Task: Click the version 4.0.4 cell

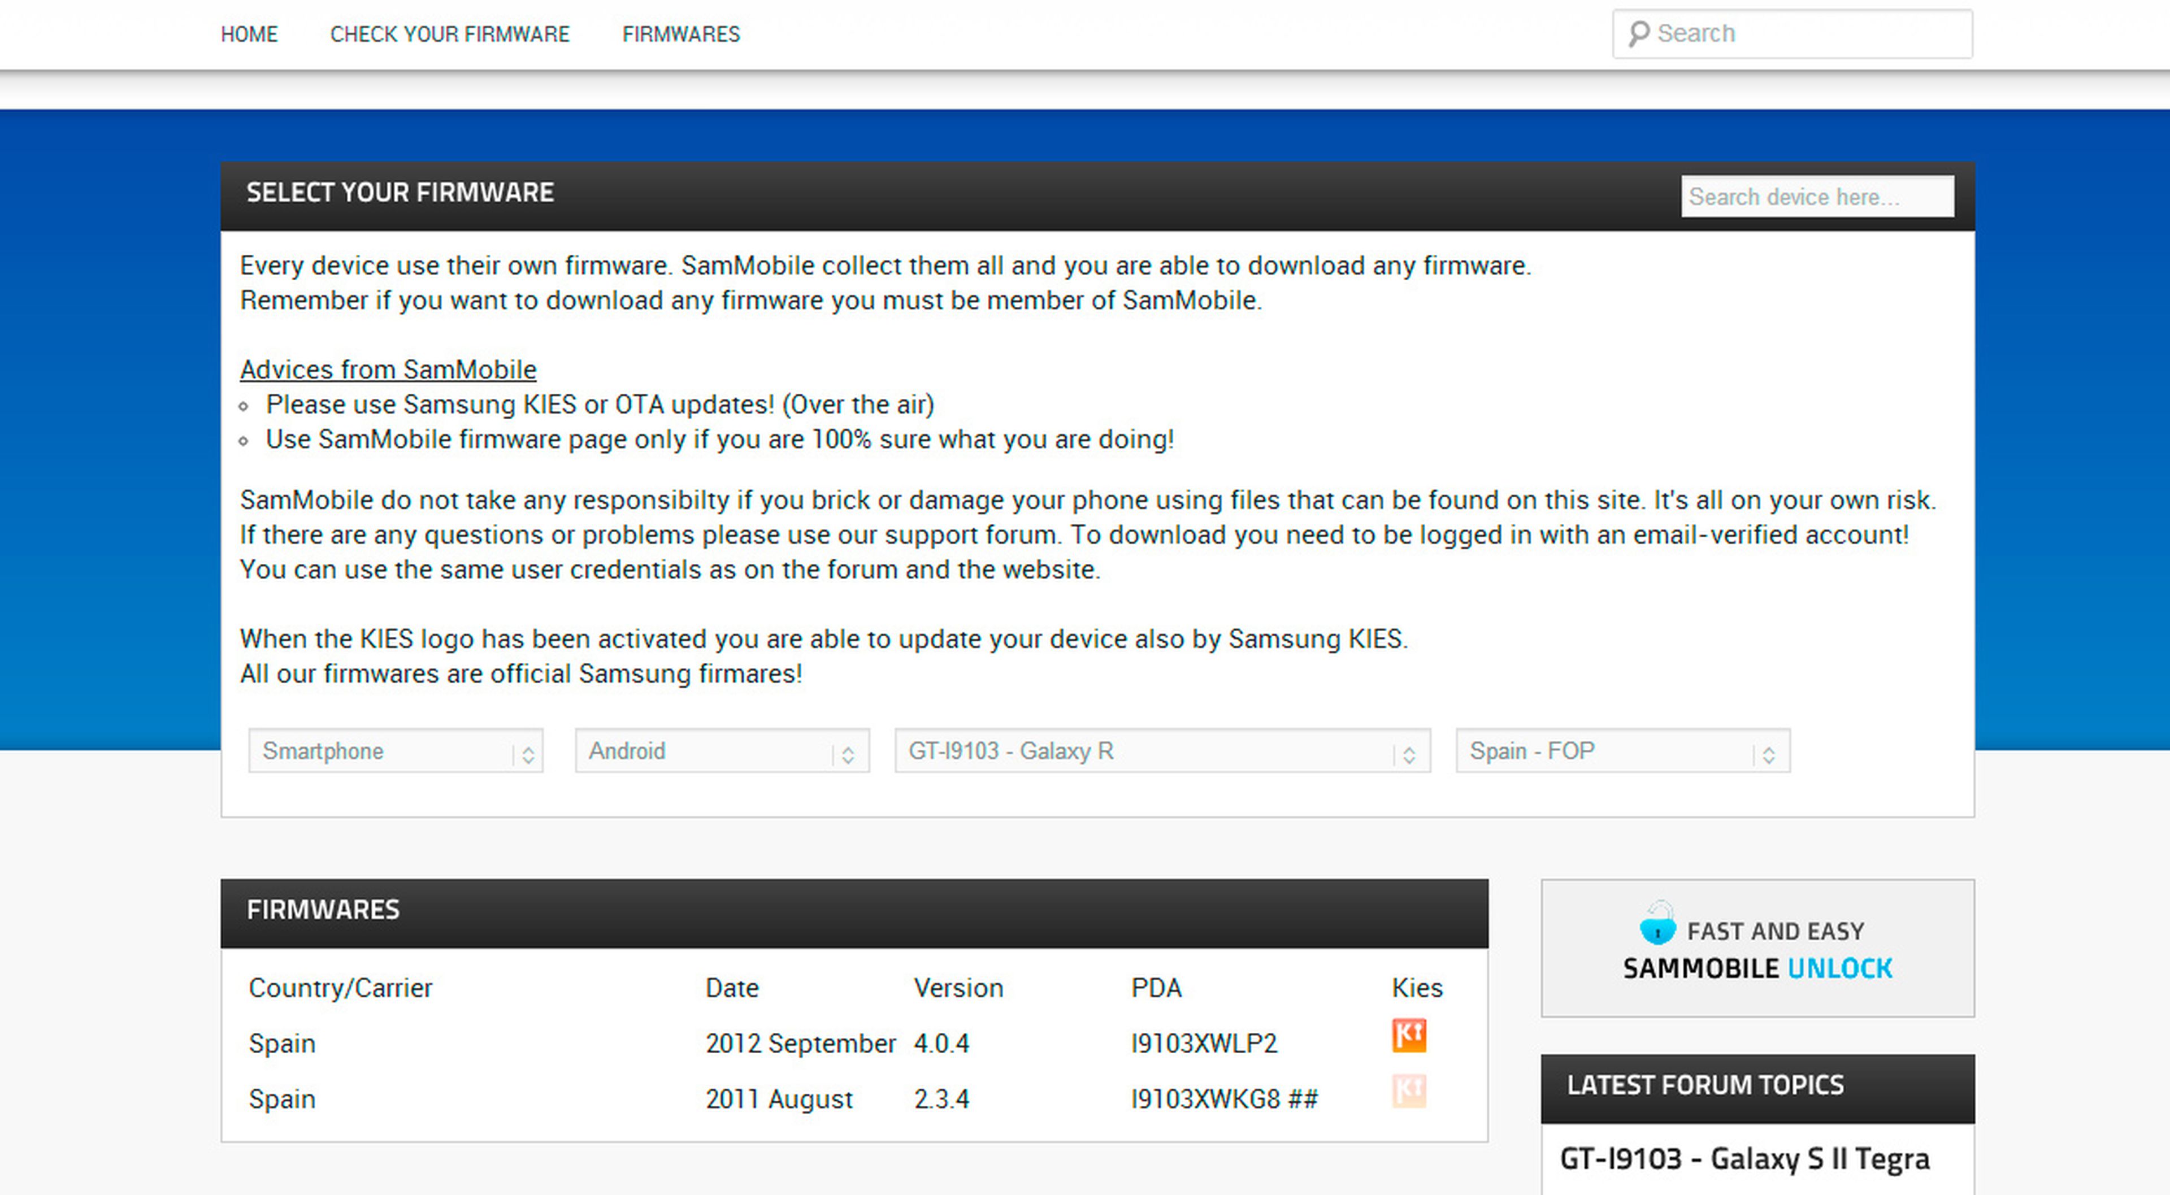Action: [x=941, y=1044]
